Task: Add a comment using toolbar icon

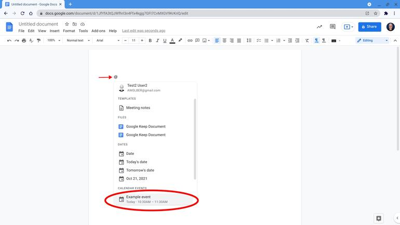Action: (x=197, y=41)
